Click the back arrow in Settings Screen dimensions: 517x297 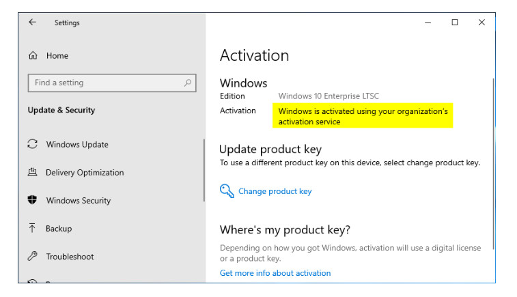[32, 22]
